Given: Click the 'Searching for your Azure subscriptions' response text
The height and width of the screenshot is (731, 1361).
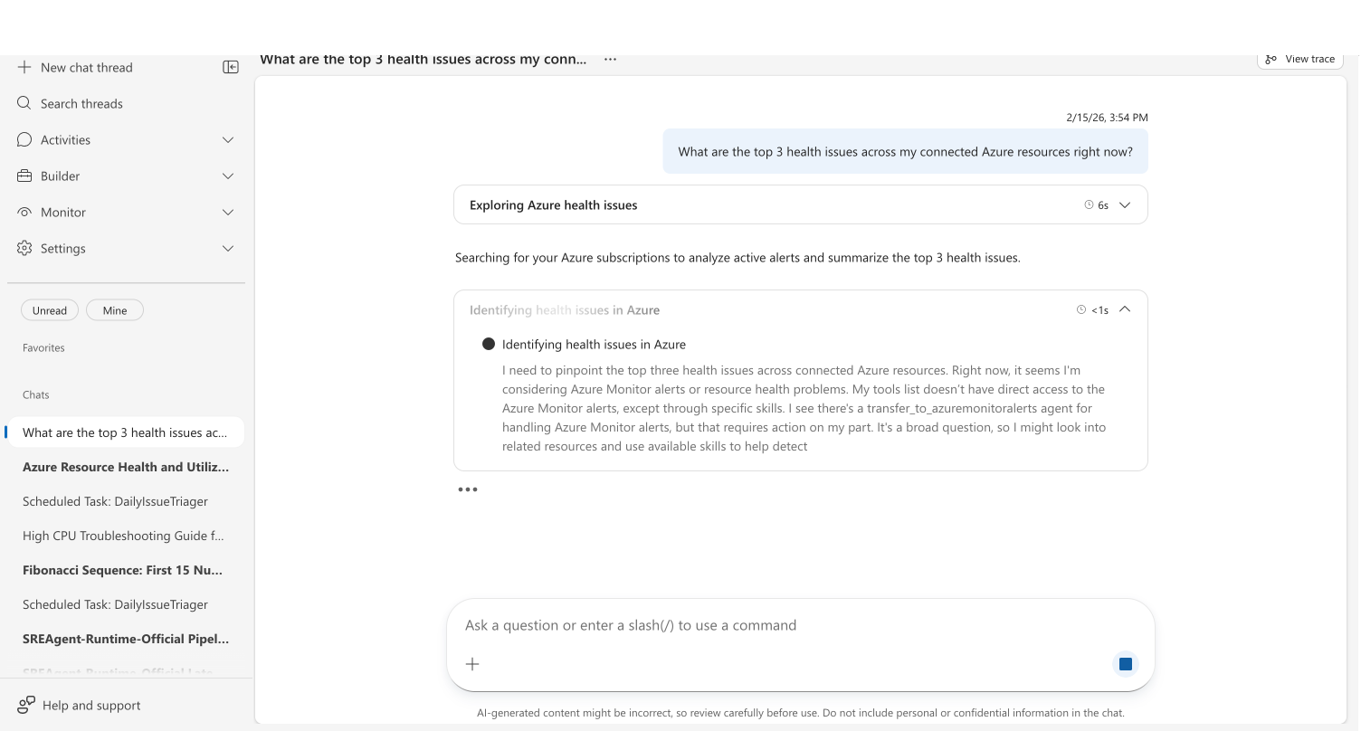Looking at the screenshot, I should (x=738, y=258).
